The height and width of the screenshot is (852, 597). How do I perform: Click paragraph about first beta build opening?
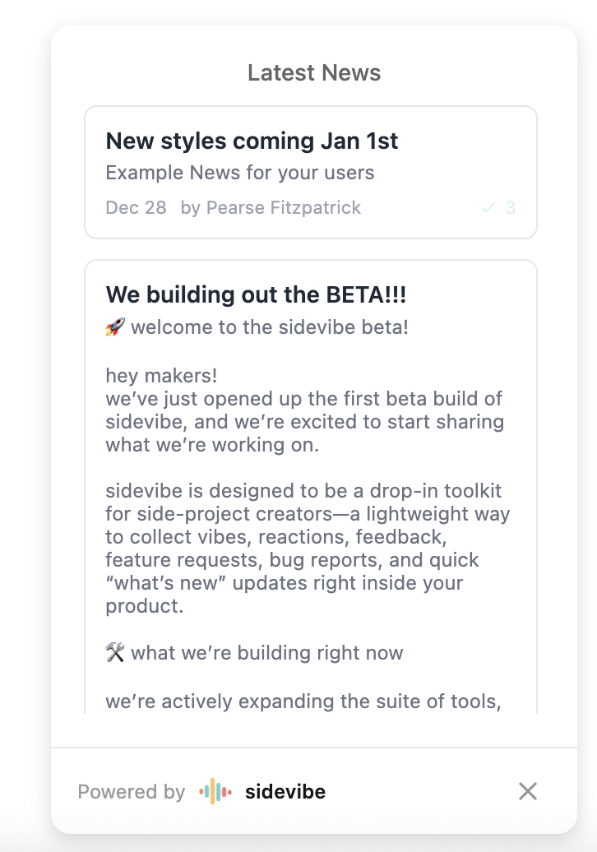304,422
